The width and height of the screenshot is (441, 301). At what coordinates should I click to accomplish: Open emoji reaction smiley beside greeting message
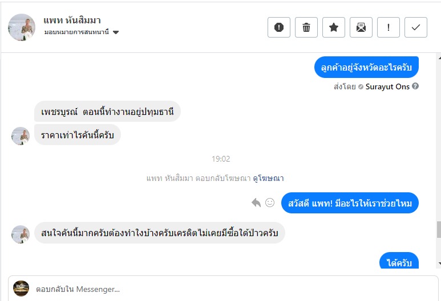(270, 203)
